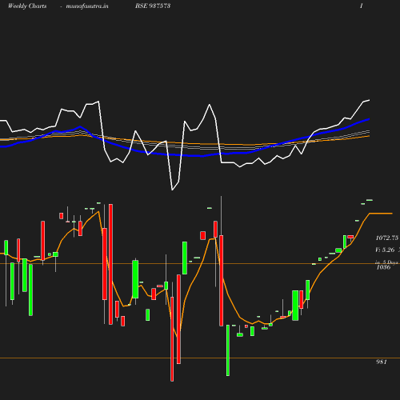This screenshot has height=400, width=400.
Task: Click the munafasutra.in site label
Action: 87,6
